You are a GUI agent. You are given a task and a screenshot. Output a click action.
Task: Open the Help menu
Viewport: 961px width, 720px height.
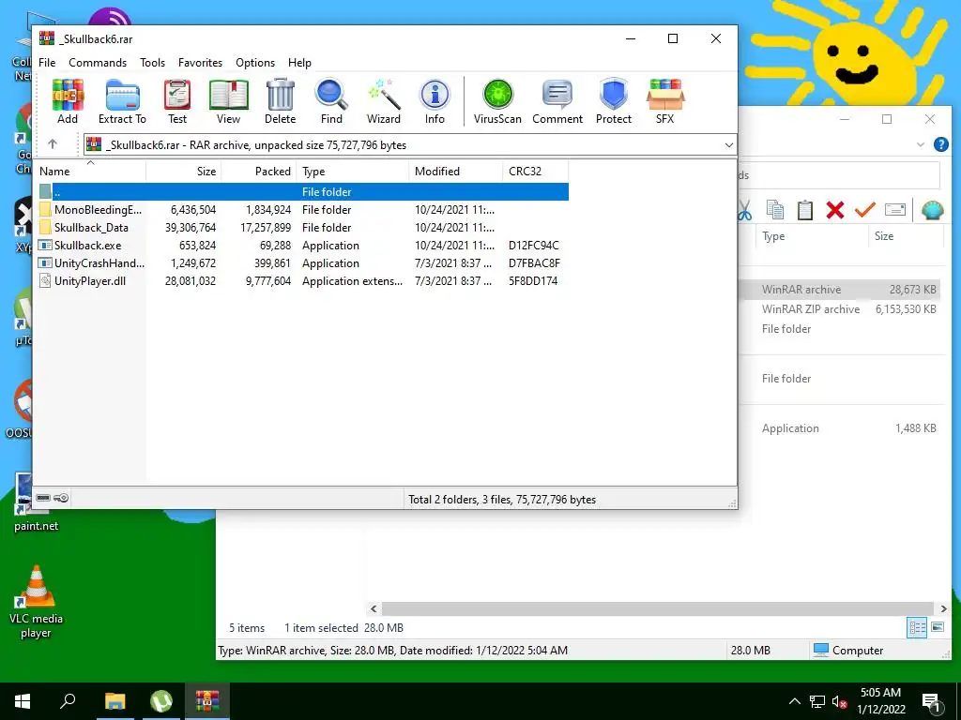(x=299, y=63)
